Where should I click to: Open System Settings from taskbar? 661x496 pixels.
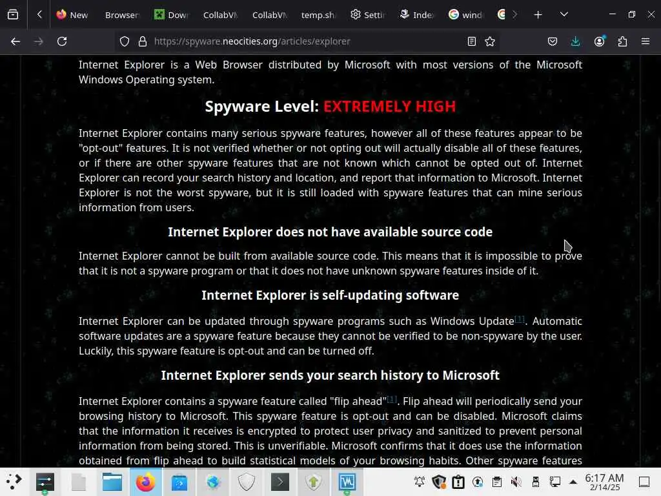pyautogui.click(x=45, y=482)
